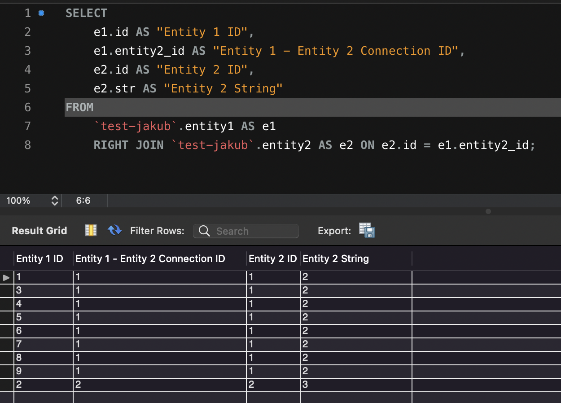Click the refresh results icon
This screenshot has width=561, height=403.
point(115,230)
